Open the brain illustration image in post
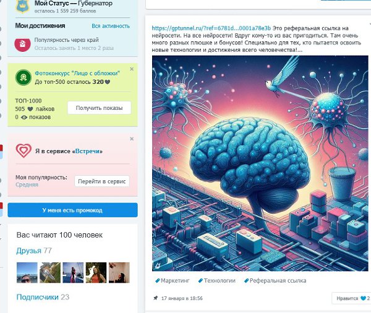Image resolution: width=371 pixels, height=313 pixels. [x=260, y=163]
